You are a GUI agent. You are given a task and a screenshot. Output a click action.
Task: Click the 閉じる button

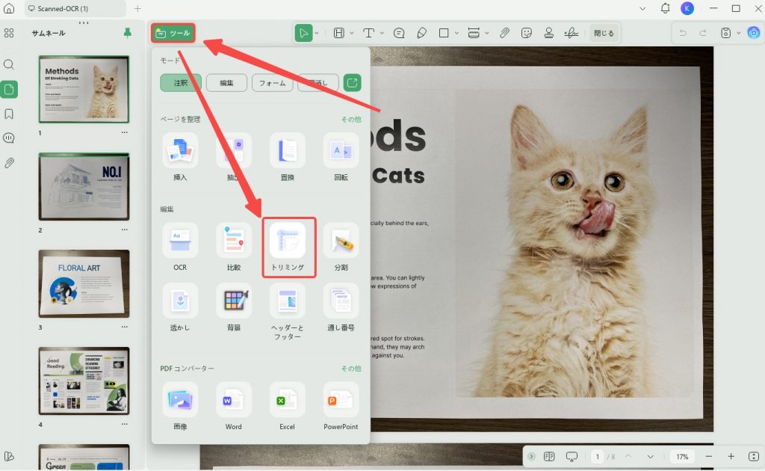tap(604, 33)
